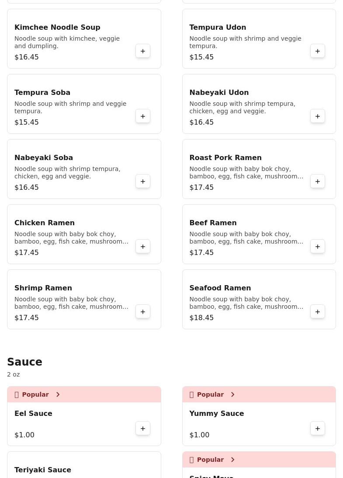This screenshot has width=343, height=478.
Task: Add Roast Pork Ramen to cart
Action: click(x=318, y=181)
